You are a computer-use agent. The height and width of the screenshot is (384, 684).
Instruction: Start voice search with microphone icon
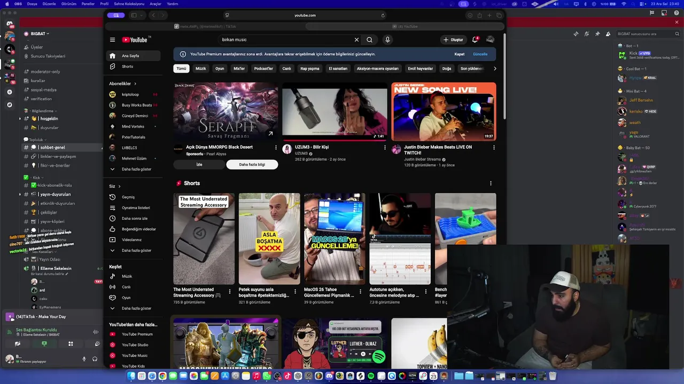pos(387,39)
